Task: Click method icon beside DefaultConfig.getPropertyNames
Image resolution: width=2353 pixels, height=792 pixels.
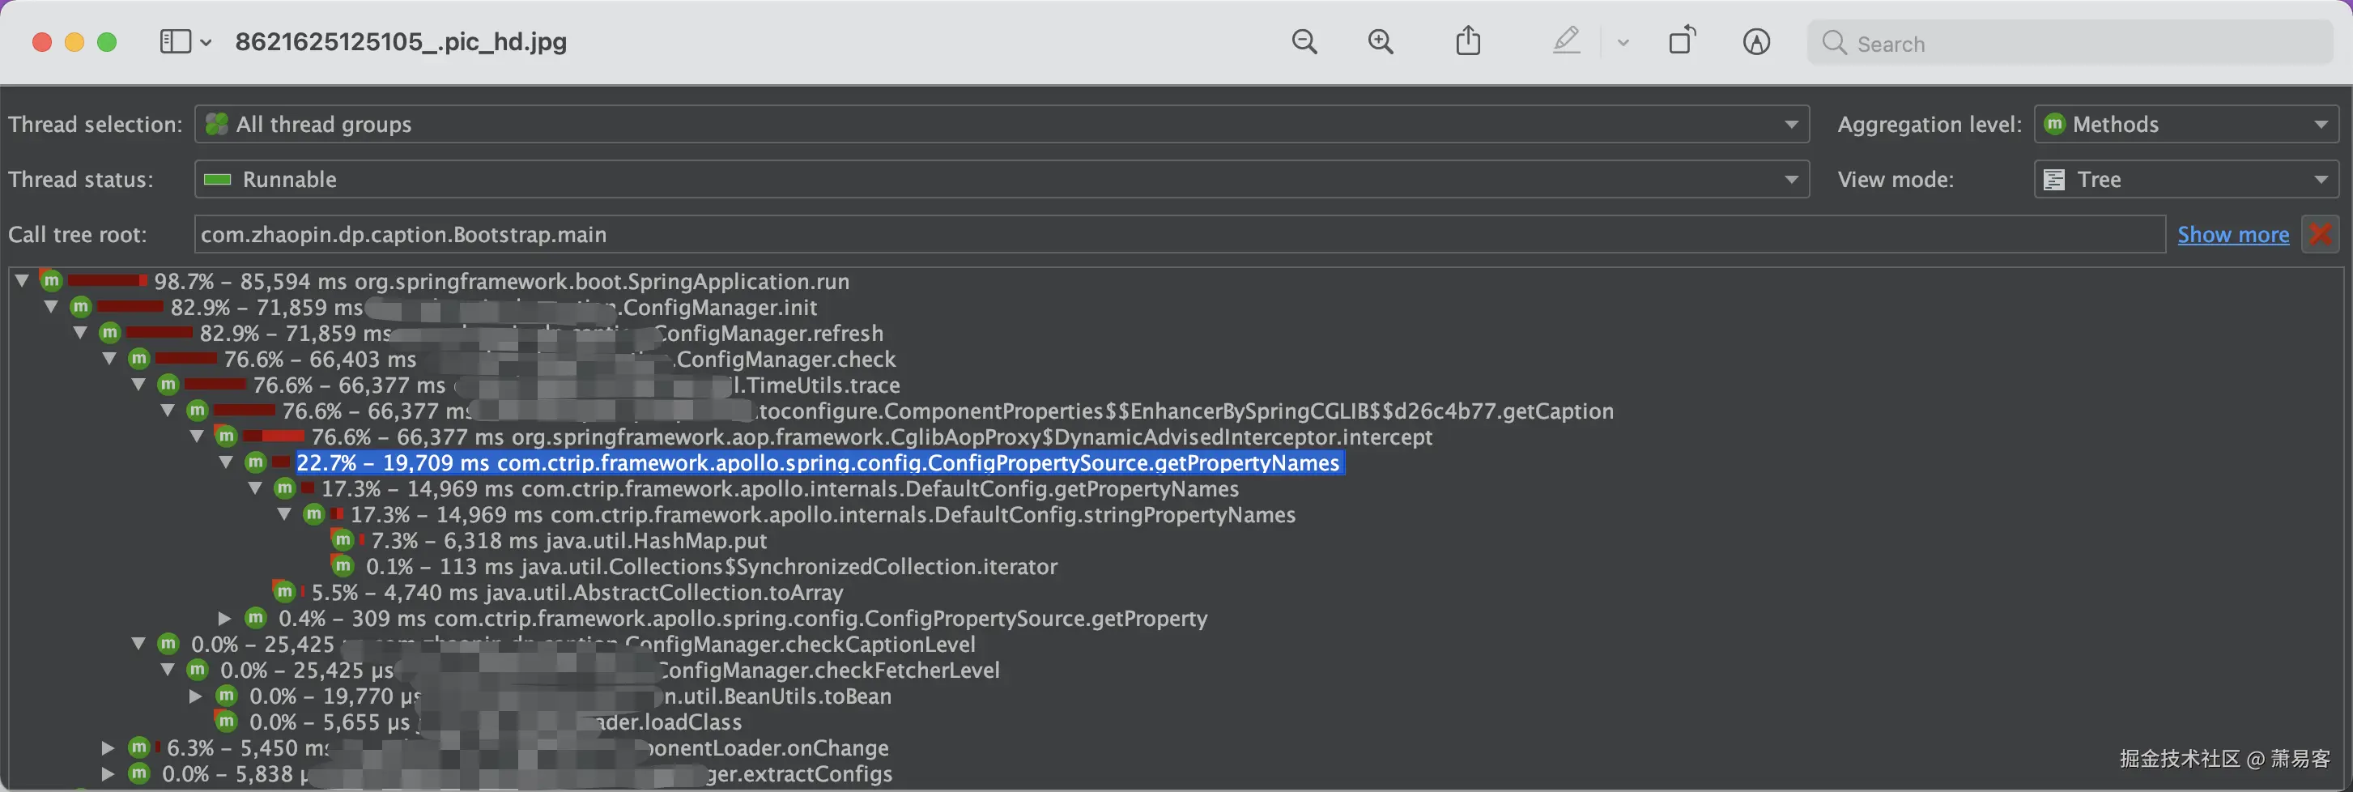Action: coord(285,488)
